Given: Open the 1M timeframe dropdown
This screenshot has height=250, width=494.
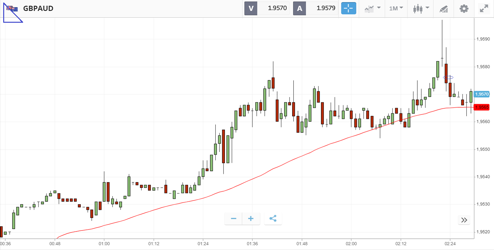Looking at the screenshot, I should pos(396,8).
